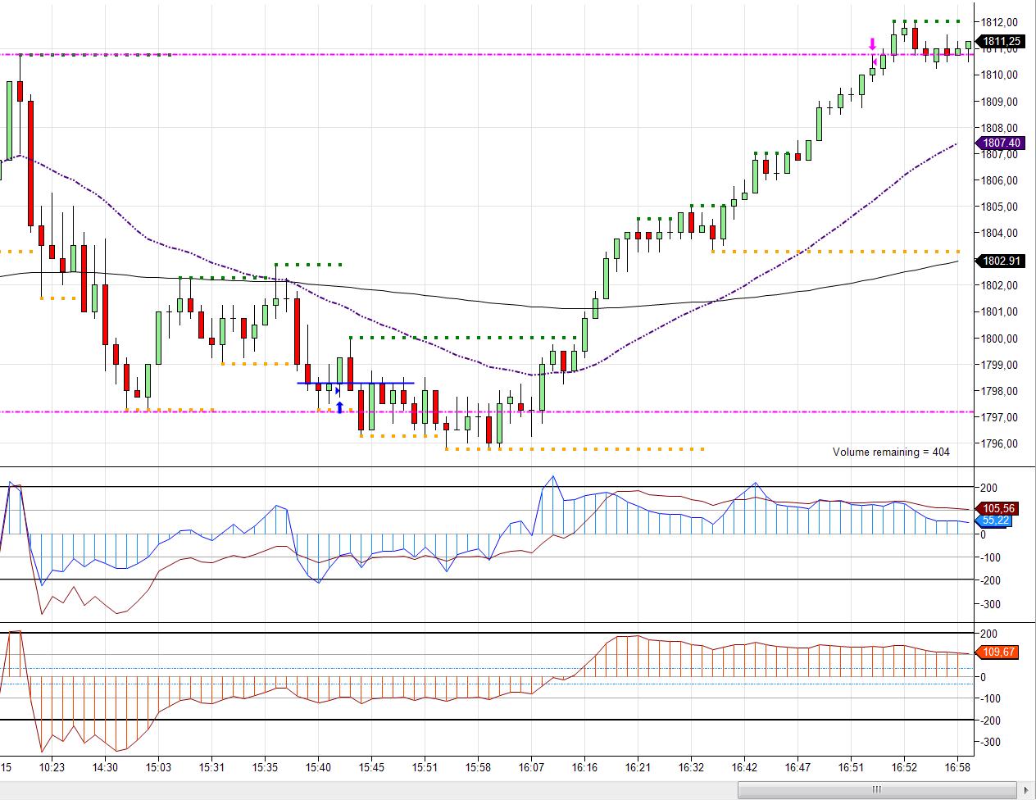Click the 16:21 time axis label
The image size is (1036, 800).
638,768
